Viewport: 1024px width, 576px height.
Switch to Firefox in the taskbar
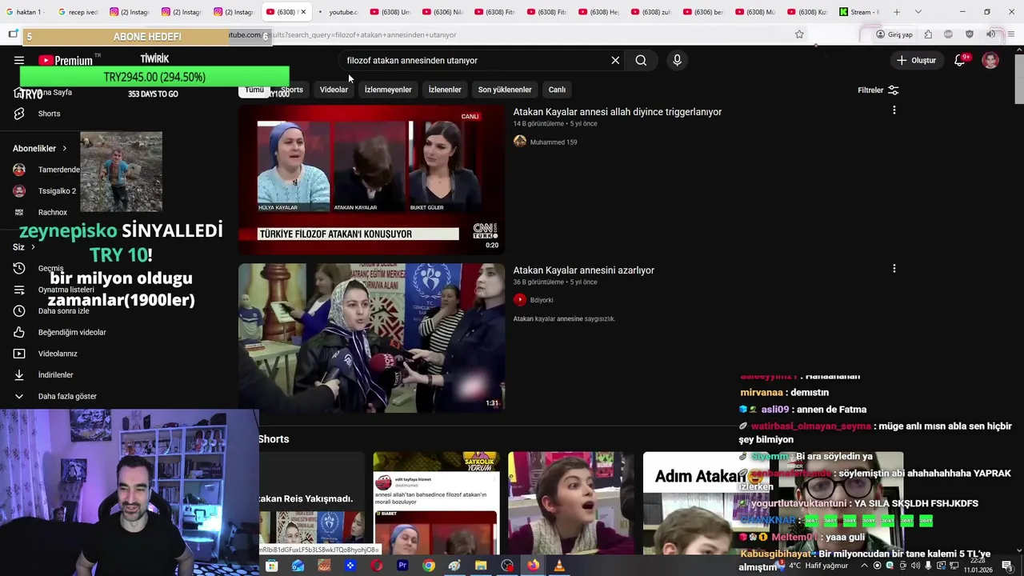[x=533, y=566]
